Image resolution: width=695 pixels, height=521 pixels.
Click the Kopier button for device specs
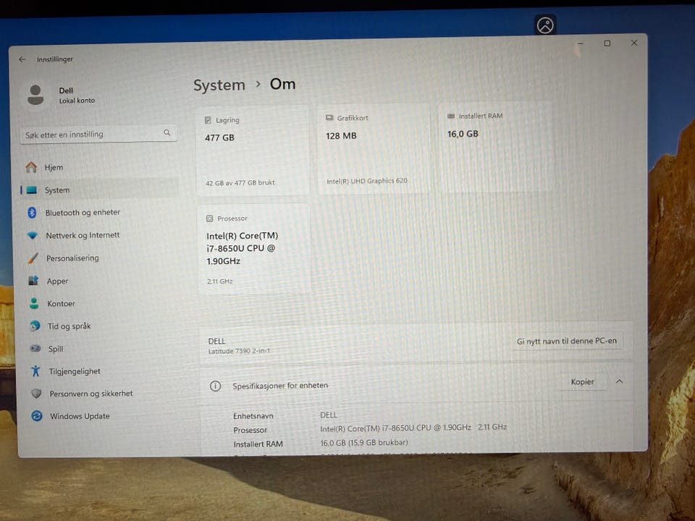tap(582, 381)
